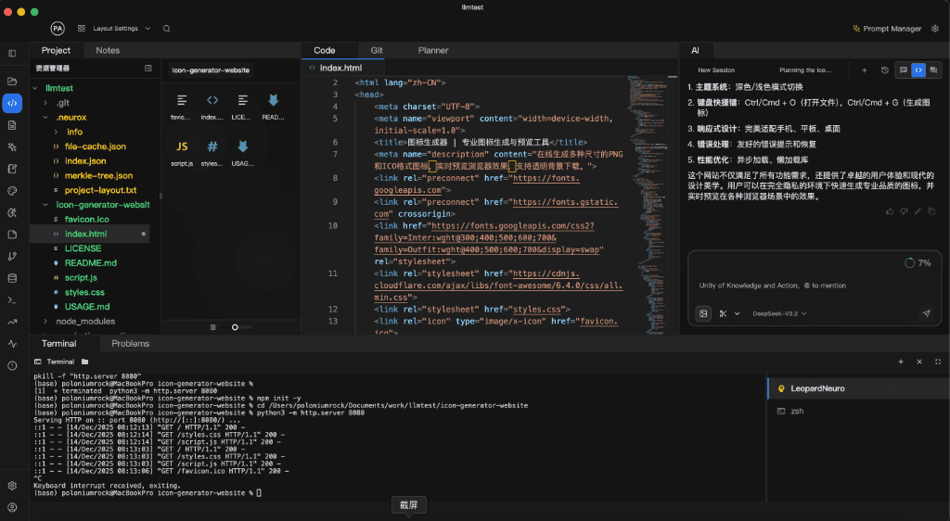Adjust the thumbnail size slider
This screenshot has width=950, height=521.
tap(235, 326)
